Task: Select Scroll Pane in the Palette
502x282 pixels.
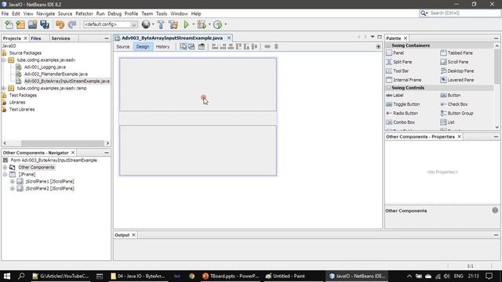Action: point(454,62)
